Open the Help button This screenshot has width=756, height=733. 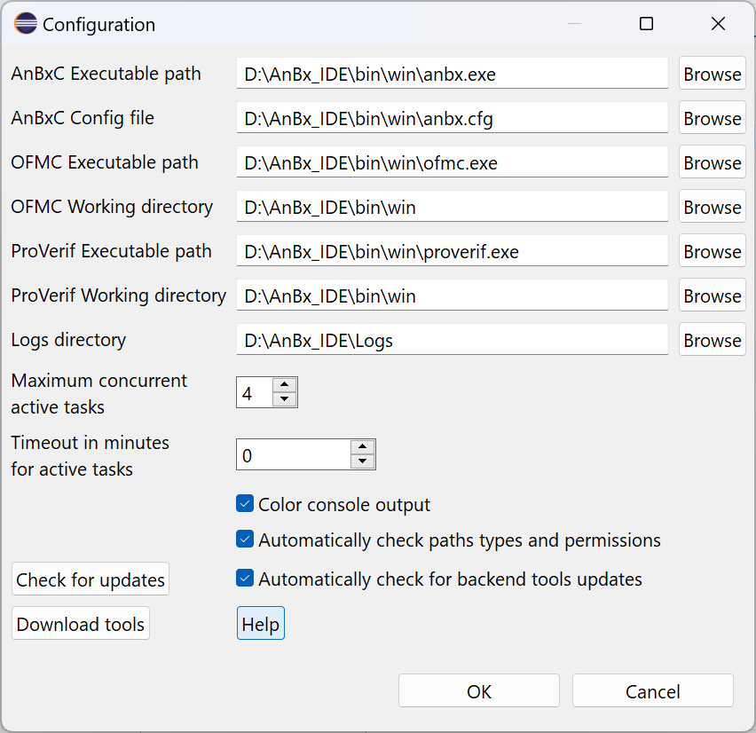[261, 624]
